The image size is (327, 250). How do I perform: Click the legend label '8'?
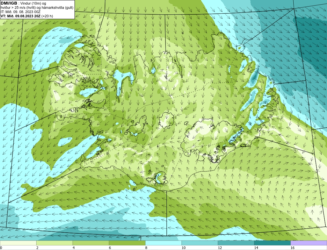tap(146, 248)
